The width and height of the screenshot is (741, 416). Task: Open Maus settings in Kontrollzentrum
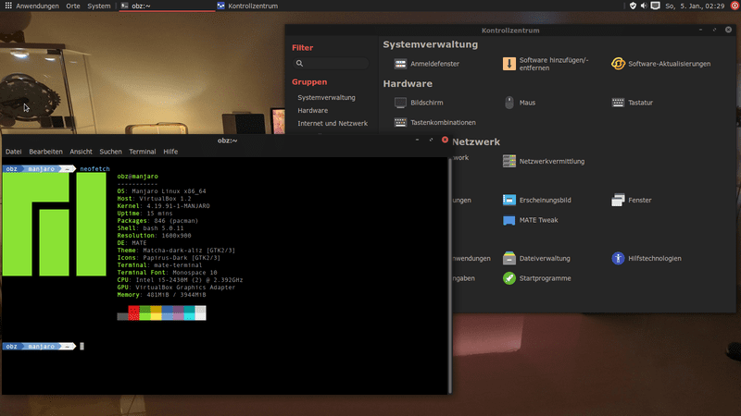520,103
